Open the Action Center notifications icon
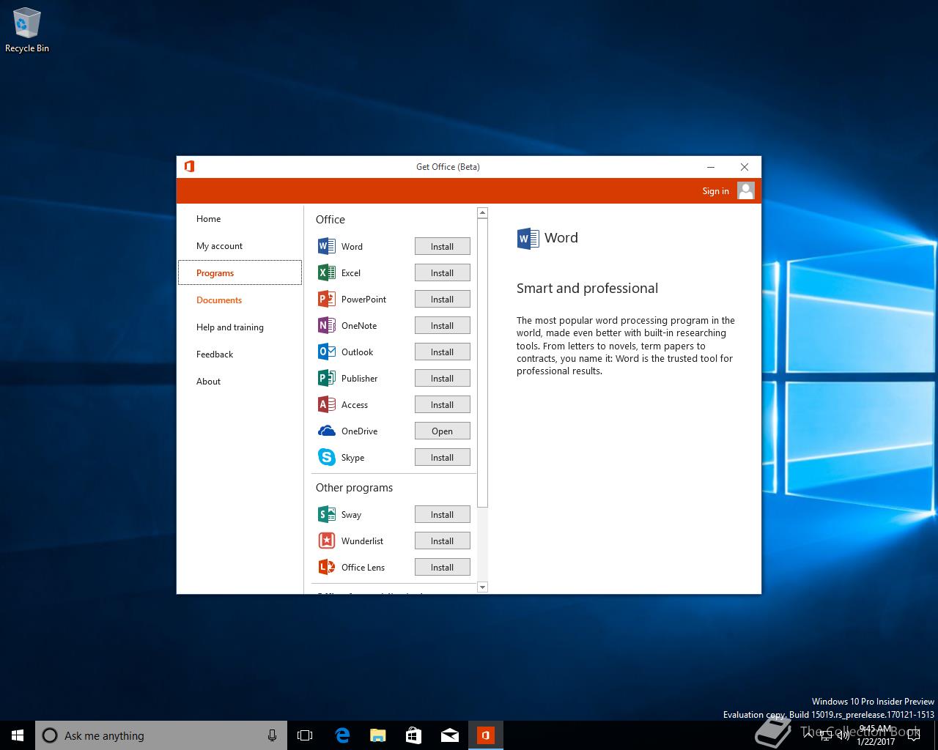 pyautogui.click(x=913, y=735)
